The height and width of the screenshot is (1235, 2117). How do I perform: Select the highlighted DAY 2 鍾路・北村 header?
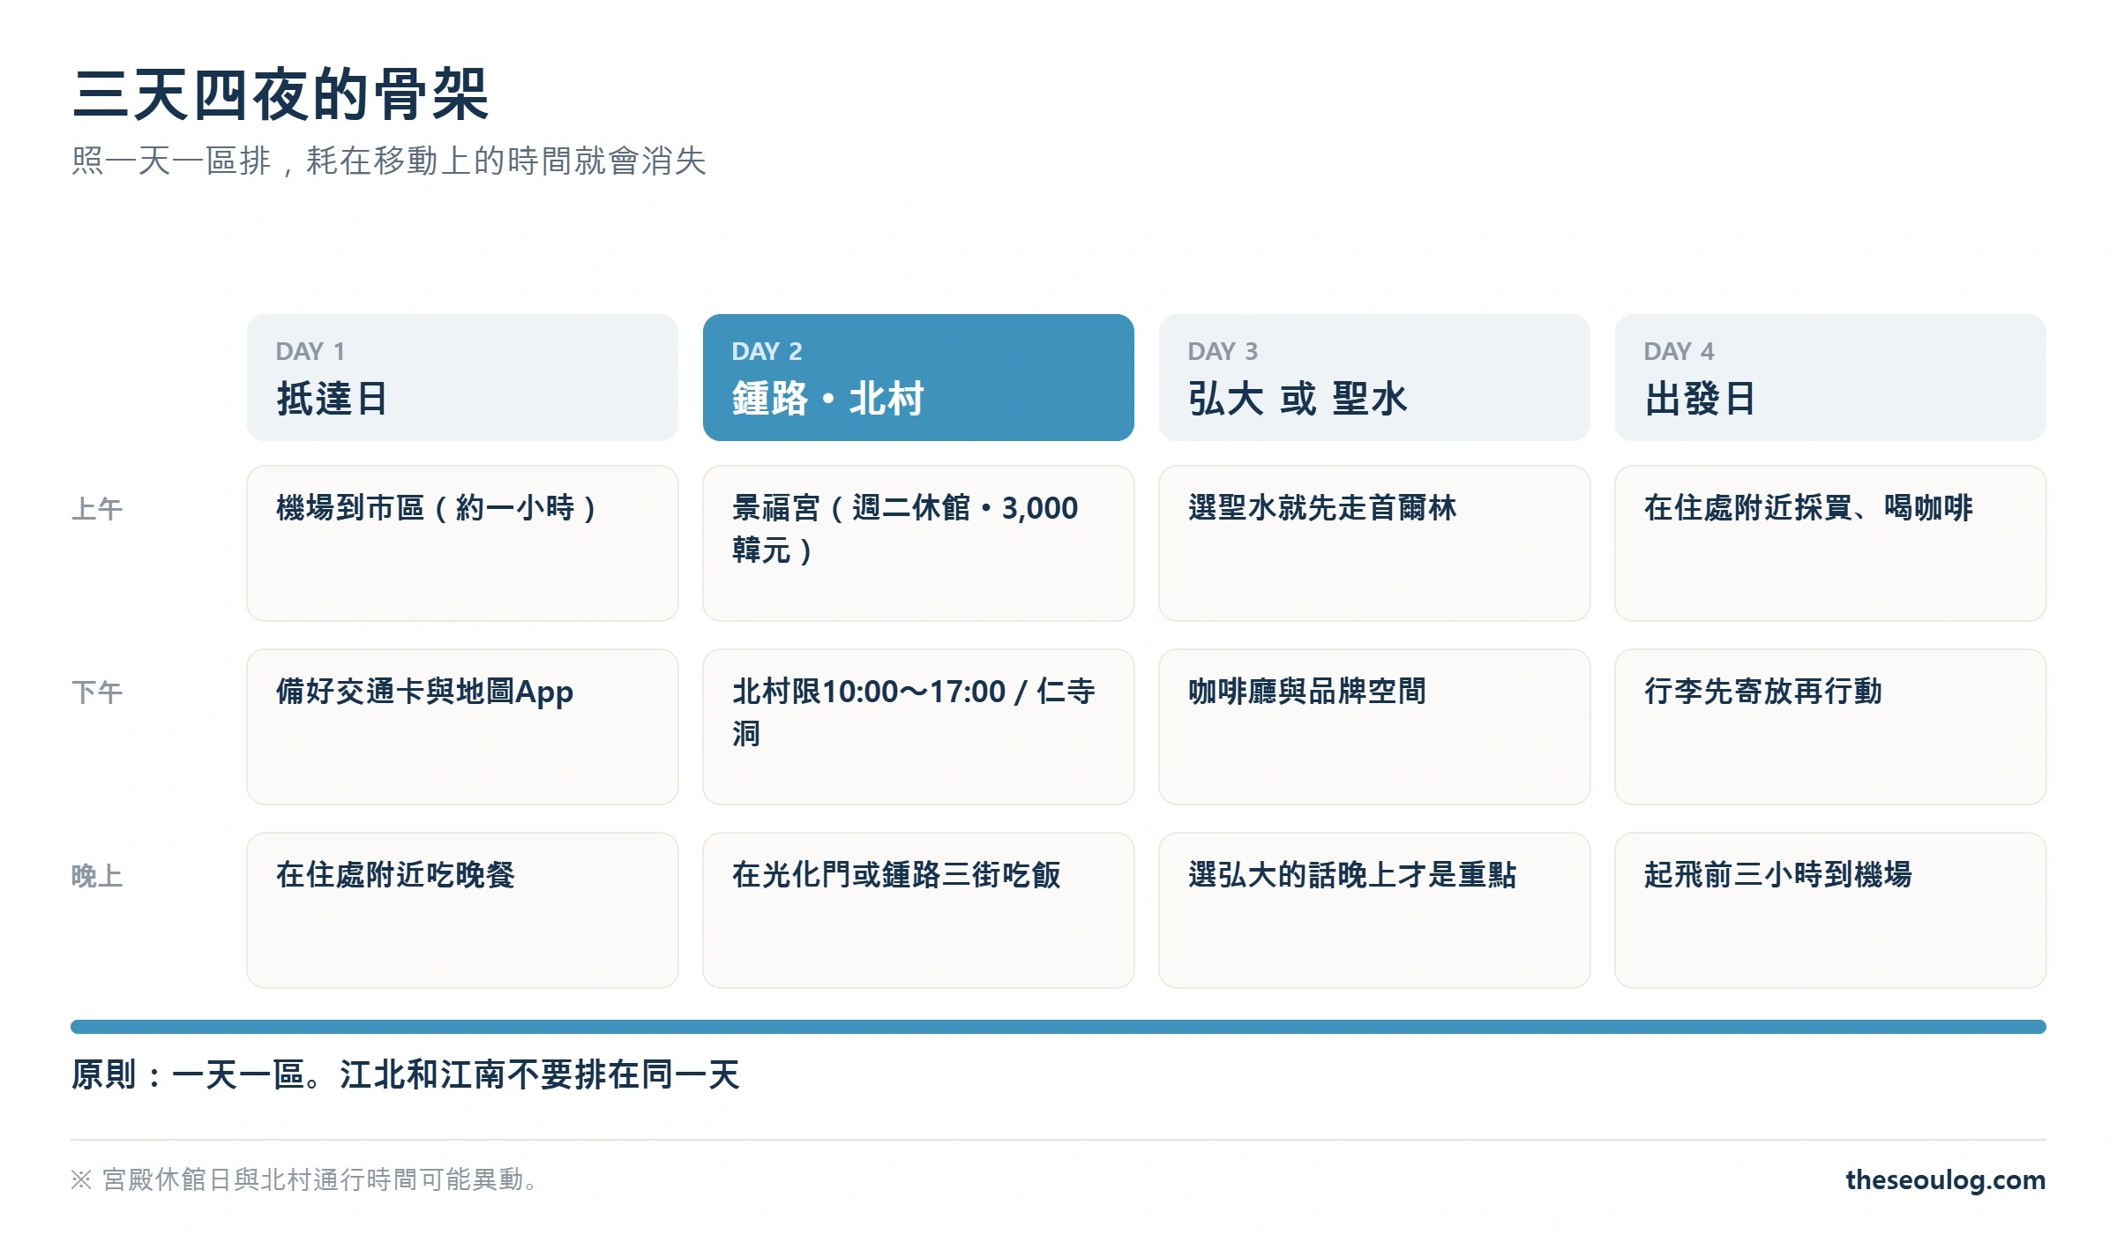point(918,378)
